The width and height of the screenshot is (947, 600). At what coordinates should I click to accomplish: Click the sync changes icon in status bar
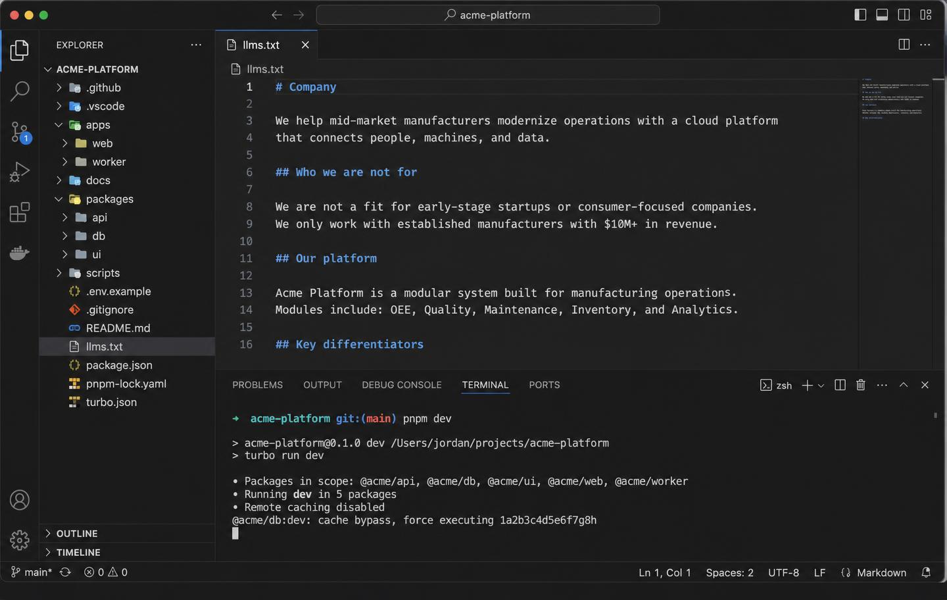tap(65, 572)
